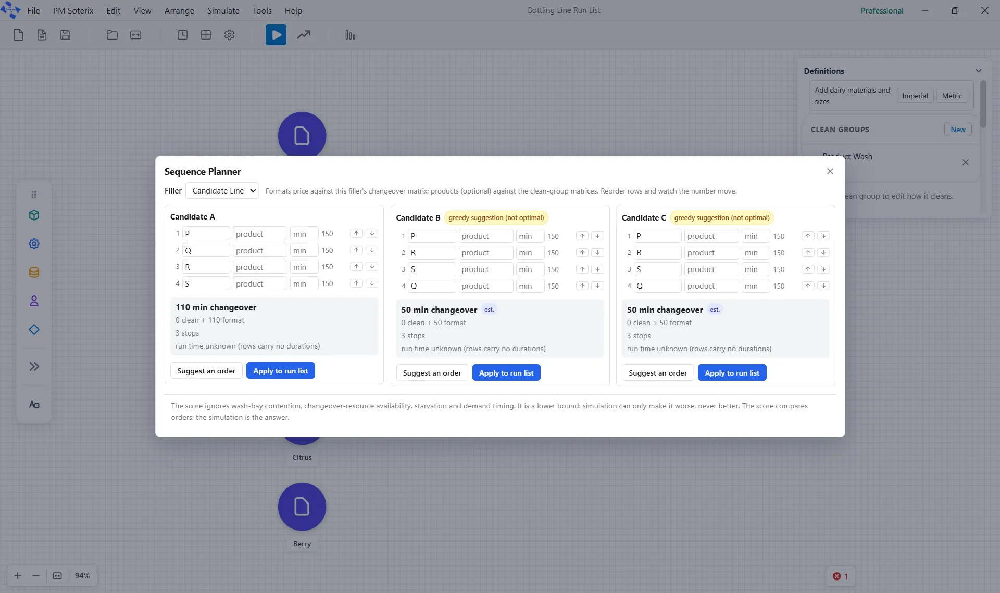This screenshot has width=1000, height=593.
Task: Open the Tools menu
Action: (262, 10)
